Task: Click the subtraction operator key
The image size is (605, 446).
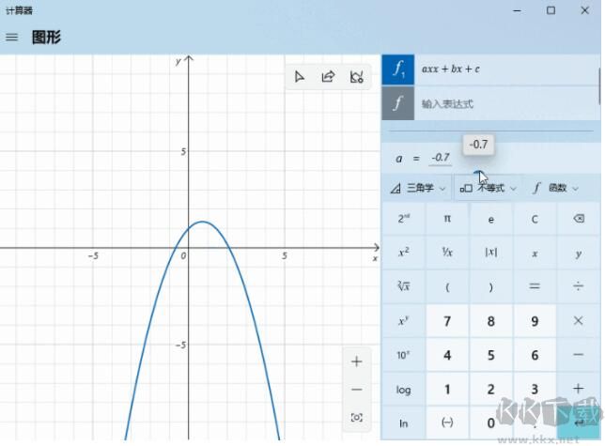Action: pos(579,355)
